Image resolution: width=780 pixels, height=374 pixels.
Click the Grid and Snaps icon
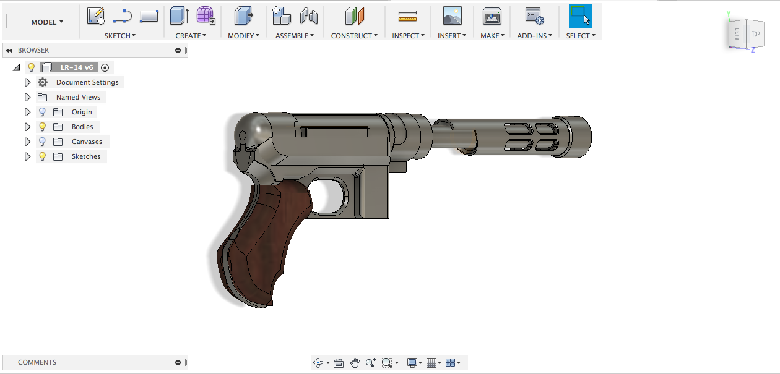(431, 363)
